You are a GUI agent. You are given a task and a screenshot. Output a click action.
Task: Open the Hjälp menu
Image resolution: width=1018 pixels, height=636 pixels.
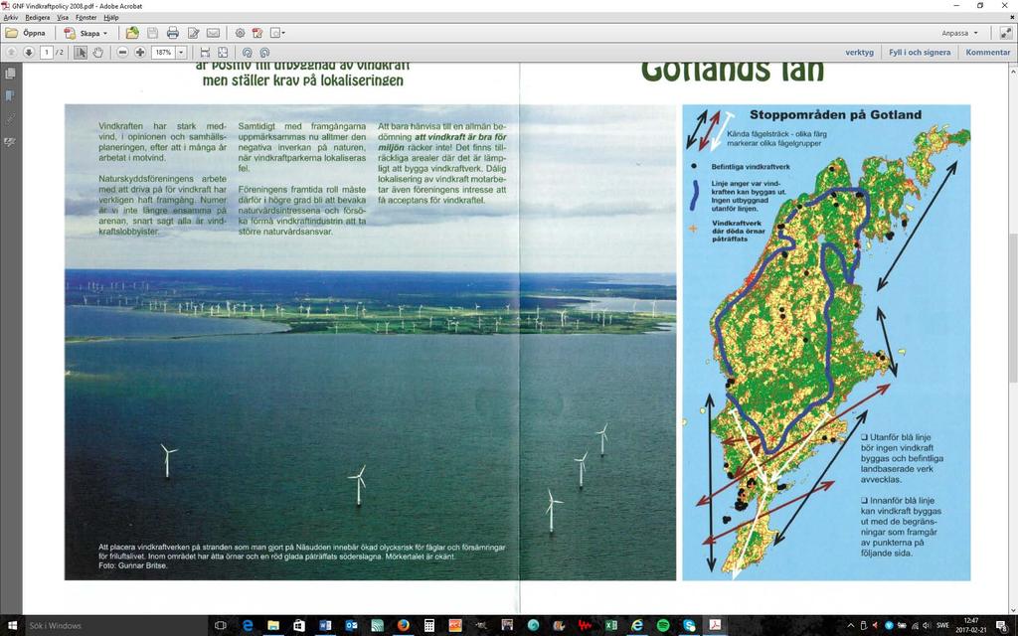click(x=111, y=18)
